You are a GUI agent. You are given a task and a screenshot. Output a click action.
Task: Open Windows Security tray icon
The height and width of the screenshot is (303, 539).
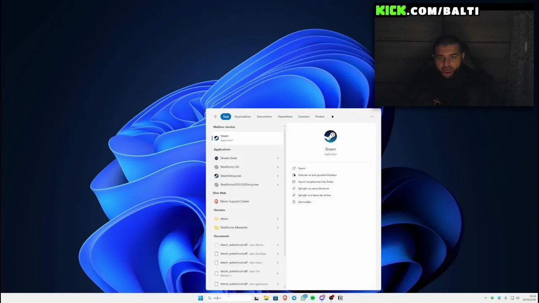[499, 298]
